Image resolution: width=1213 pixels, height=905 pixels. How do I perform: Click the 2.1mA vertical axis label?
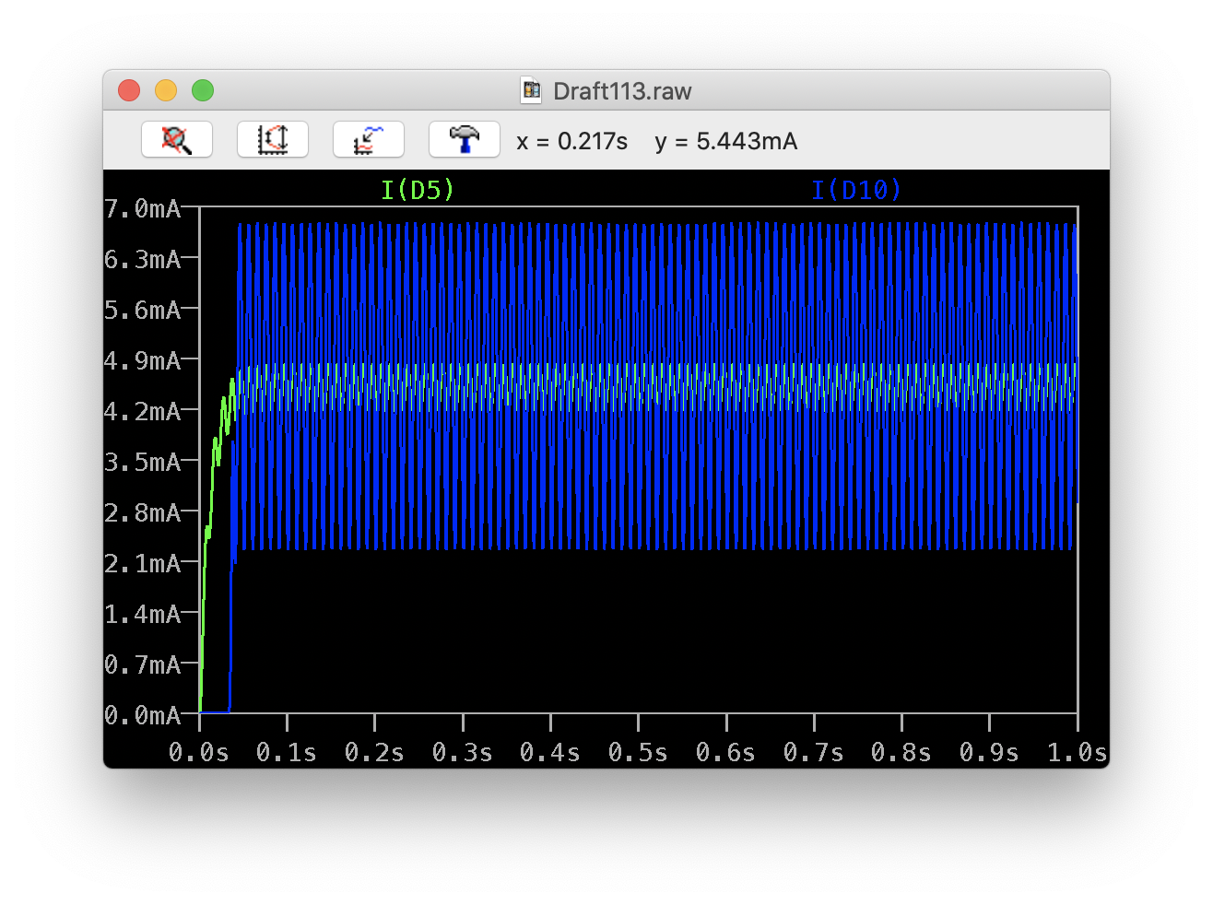143,564
